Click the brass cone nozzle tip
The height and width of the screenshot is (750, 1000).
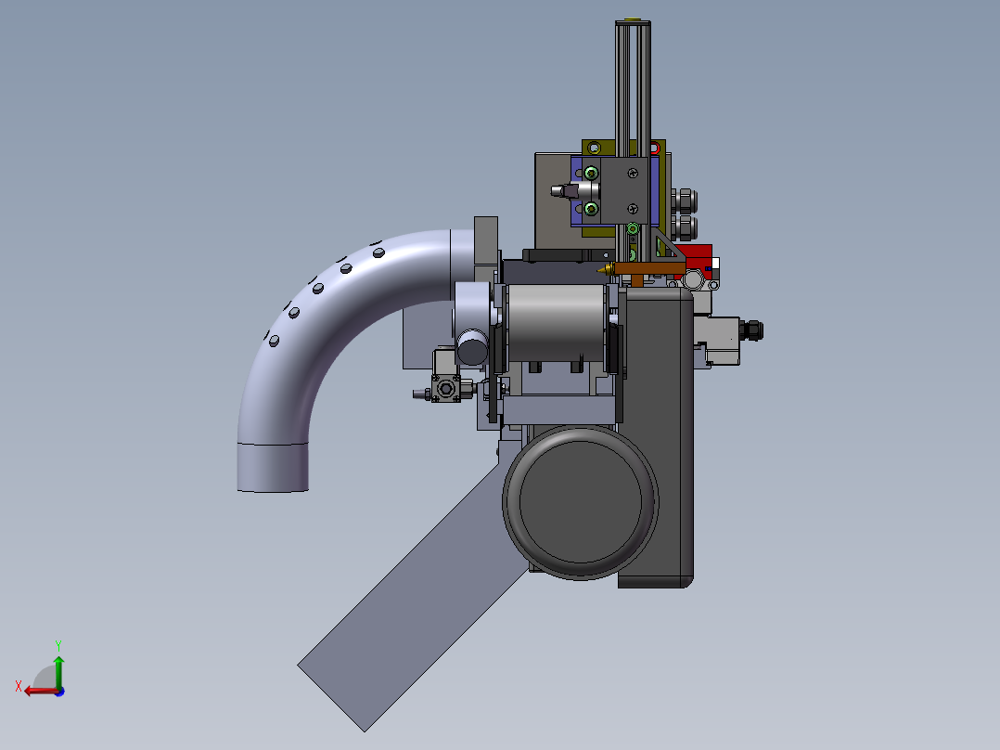(x=605, y=269)
